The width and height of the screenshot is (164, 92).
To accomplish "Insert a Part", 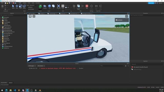I will [x=49, y=7].
